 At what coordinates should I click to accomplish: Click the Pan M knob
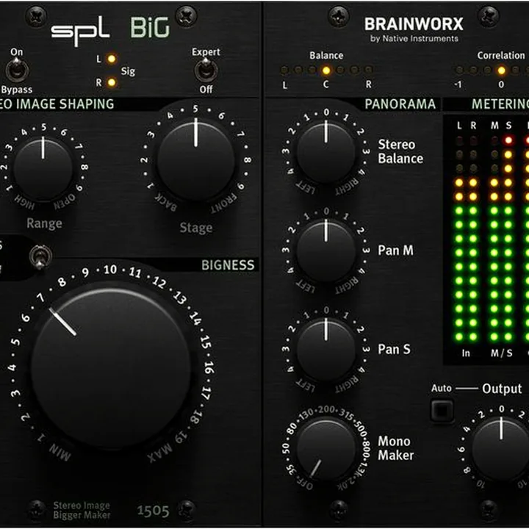(326, 251)
